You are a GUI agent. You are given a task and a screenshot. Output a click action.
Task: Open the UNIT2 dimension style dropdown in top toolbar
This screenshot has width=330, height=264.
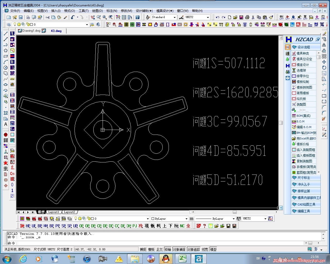(208, 17)
